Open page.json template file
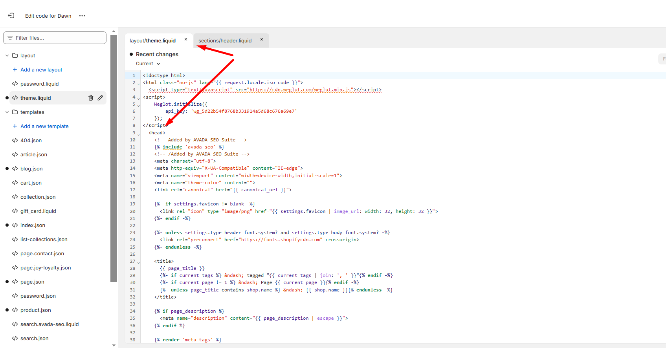 (32, 282)
